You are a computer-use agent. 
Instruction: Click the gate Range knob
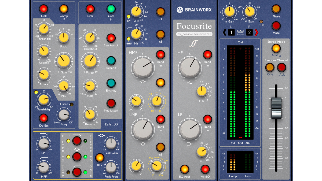(x=90, y=61)
